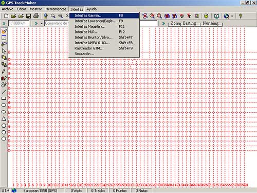
Task: Click the Print icon
Action: click(x=36, y=16)
